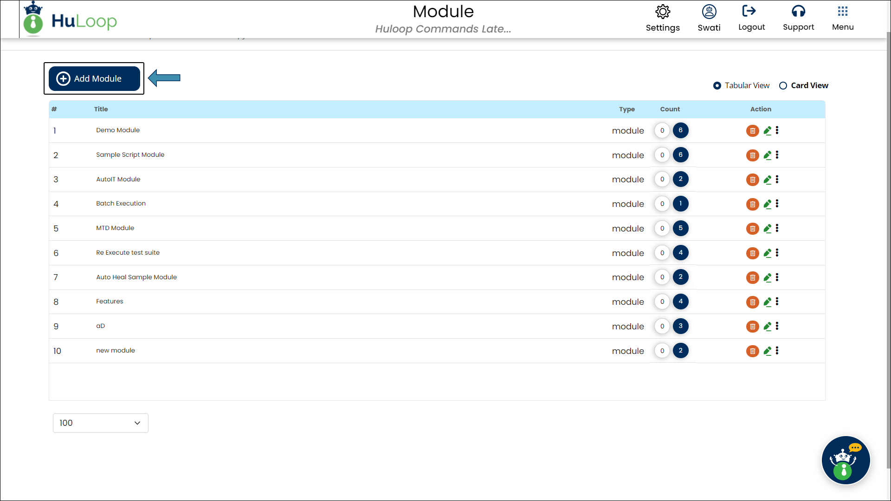Click count badge 5 for MTD Module
Screen dimensions: 891x501
(681, 228)
